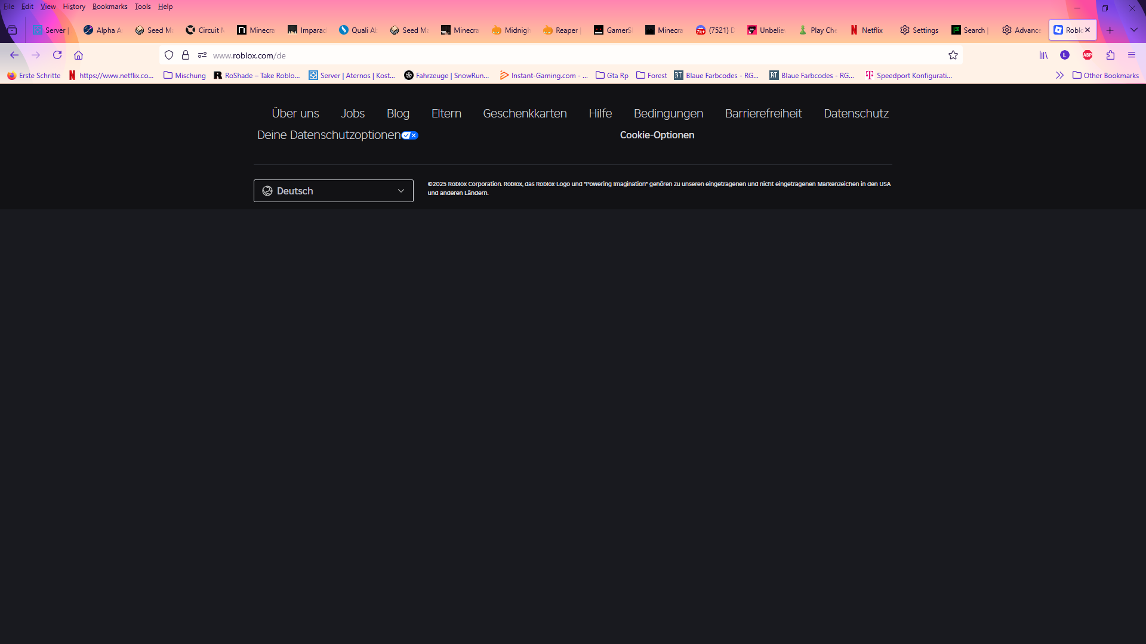The image size is (1146, 644).
Task: Switch to the GamerS tab
Action: [614, 30]
